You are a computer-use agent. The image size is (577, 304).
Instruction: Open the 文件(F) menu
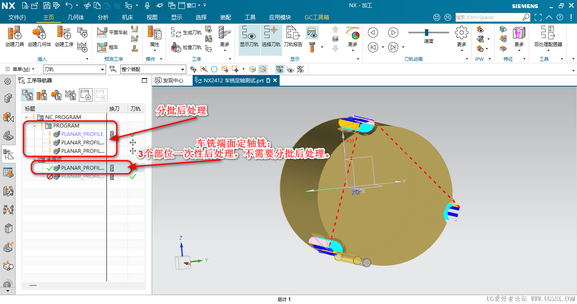pos(17,17)
